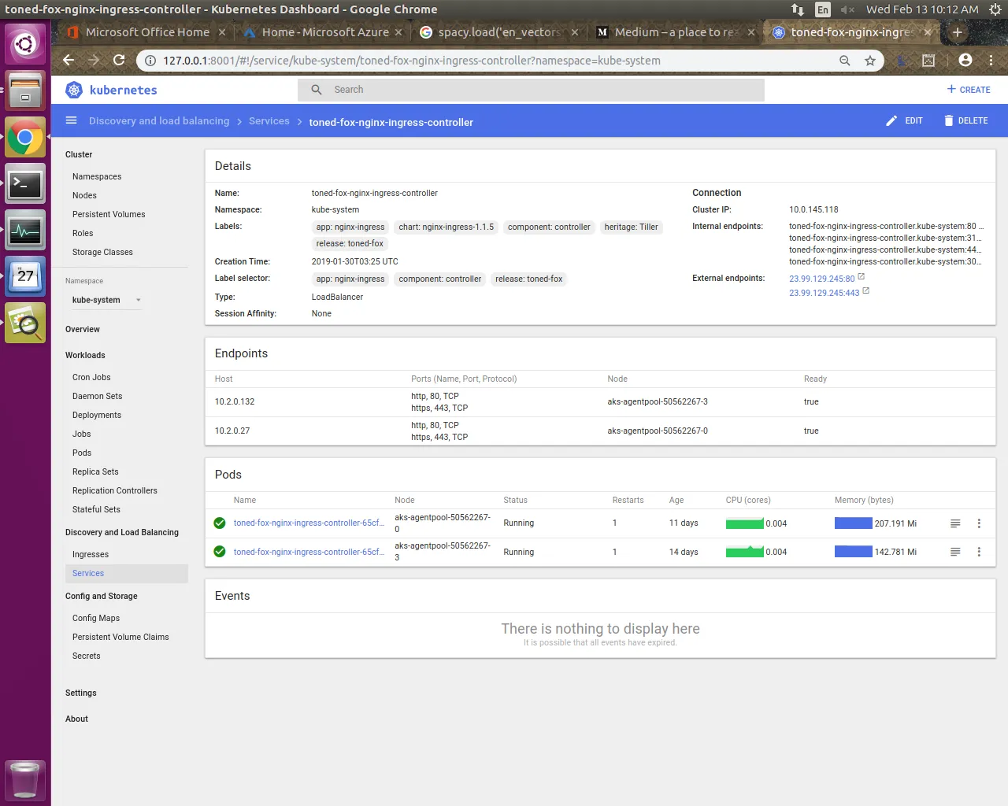Viewport: 1008px width, 806px height.
Task: Click the magnifier icon in the dashboard search bar
Action: pyautogui.click(x=317, y=90)
